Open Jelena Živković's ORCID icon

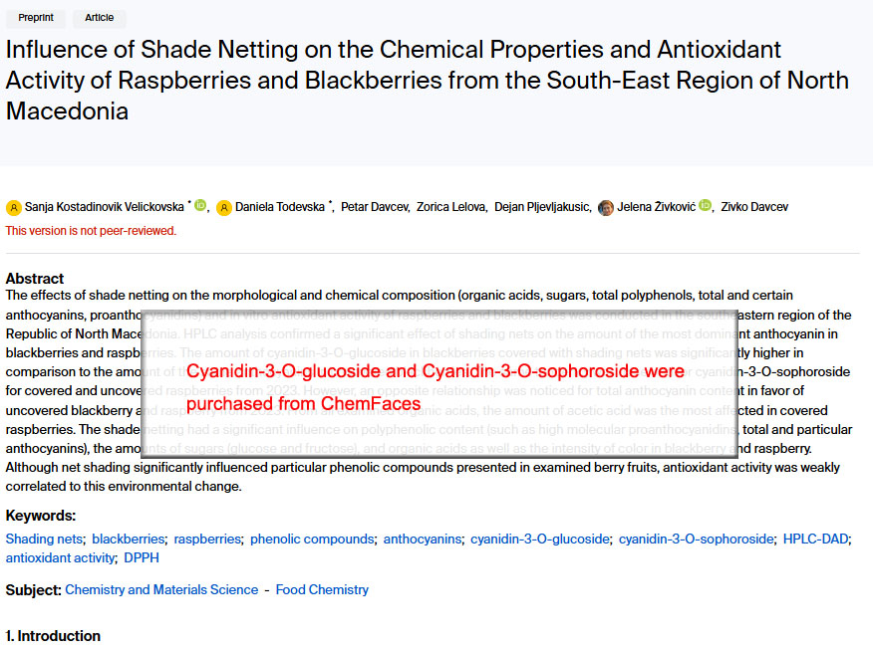[x=706, y=206]
